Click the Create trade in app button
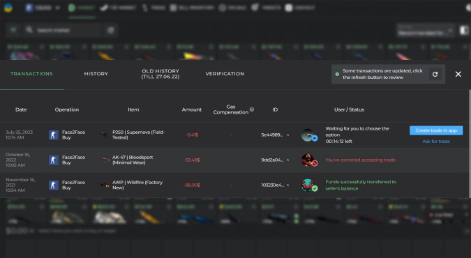The width and height of the screenshot is (471, 258). coord(436,130)
